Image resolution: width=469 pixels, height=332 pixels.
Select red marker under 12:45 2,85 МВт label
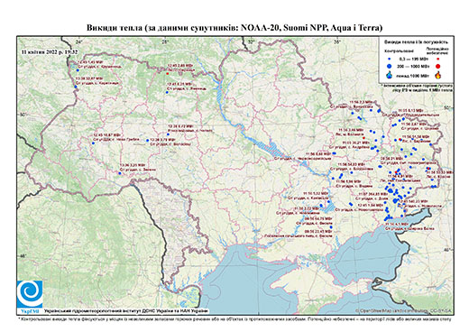pyautogui.click(x=168, y=74)
